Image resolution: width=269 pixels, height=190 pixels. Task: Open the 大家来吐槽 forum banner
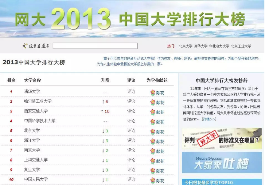[222, 163]
